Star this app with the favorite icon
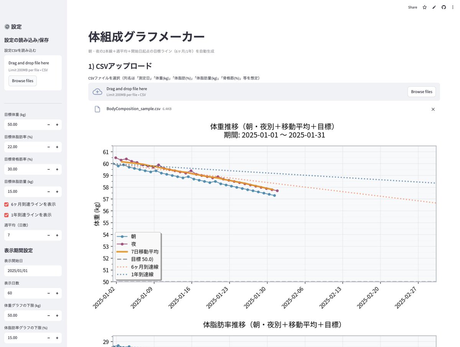The image size is (460, 347). pyautogui.click(x=425, y=7)
